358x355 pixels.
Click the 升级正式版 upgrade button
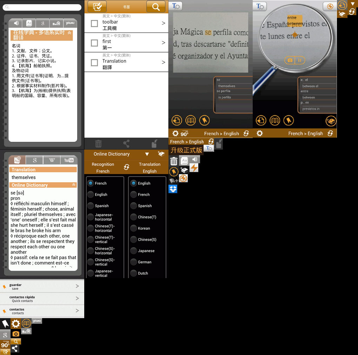pyautogui.click(x=186, y=150)
